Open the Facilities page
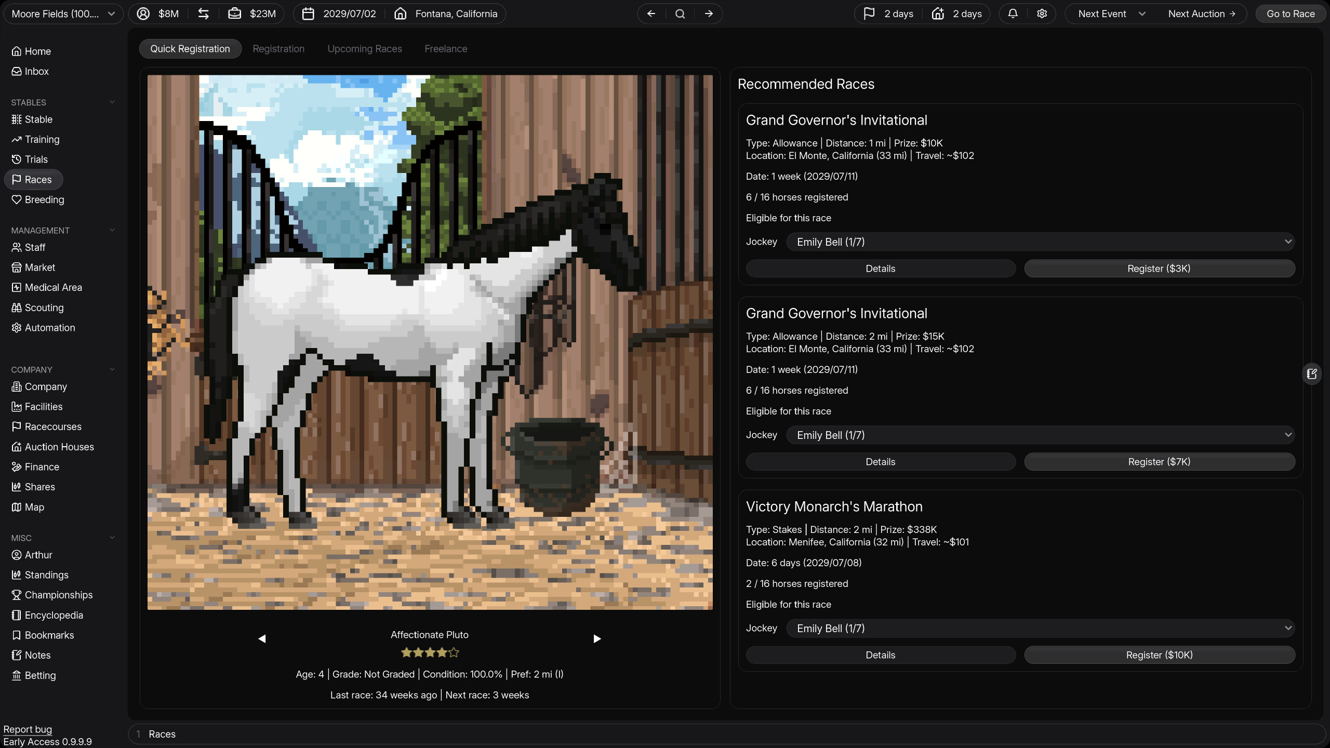 (37, 406)
